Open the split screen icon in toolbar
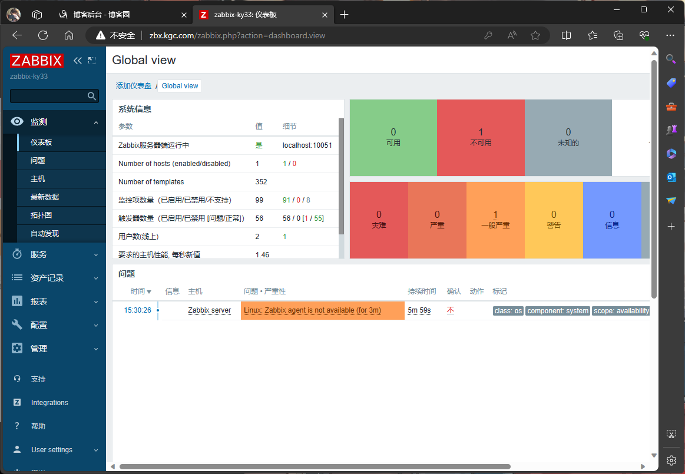The image size is (685, 474). point(566,35)
